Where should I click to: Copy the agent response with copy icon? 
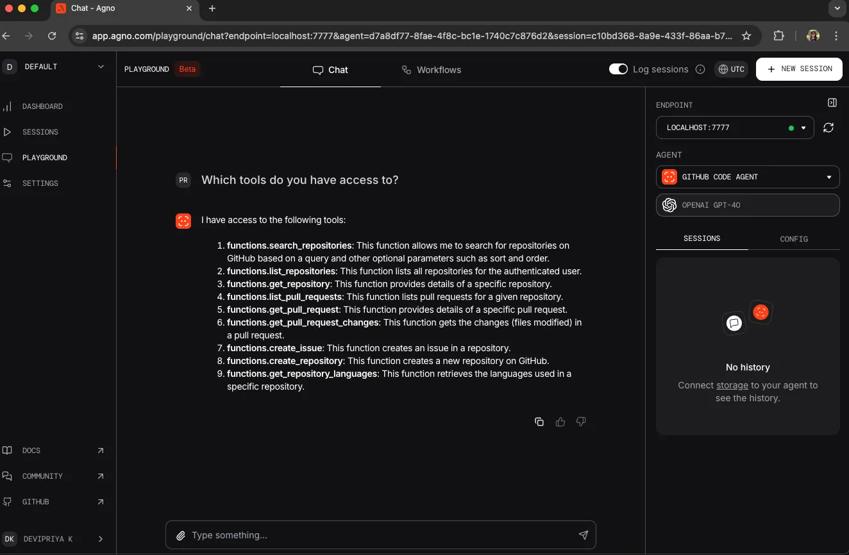[539, 422]
